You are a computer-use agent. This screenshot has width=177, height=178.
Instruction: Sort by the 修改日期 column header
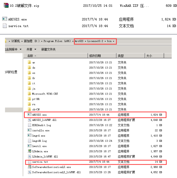pos(102,56)
